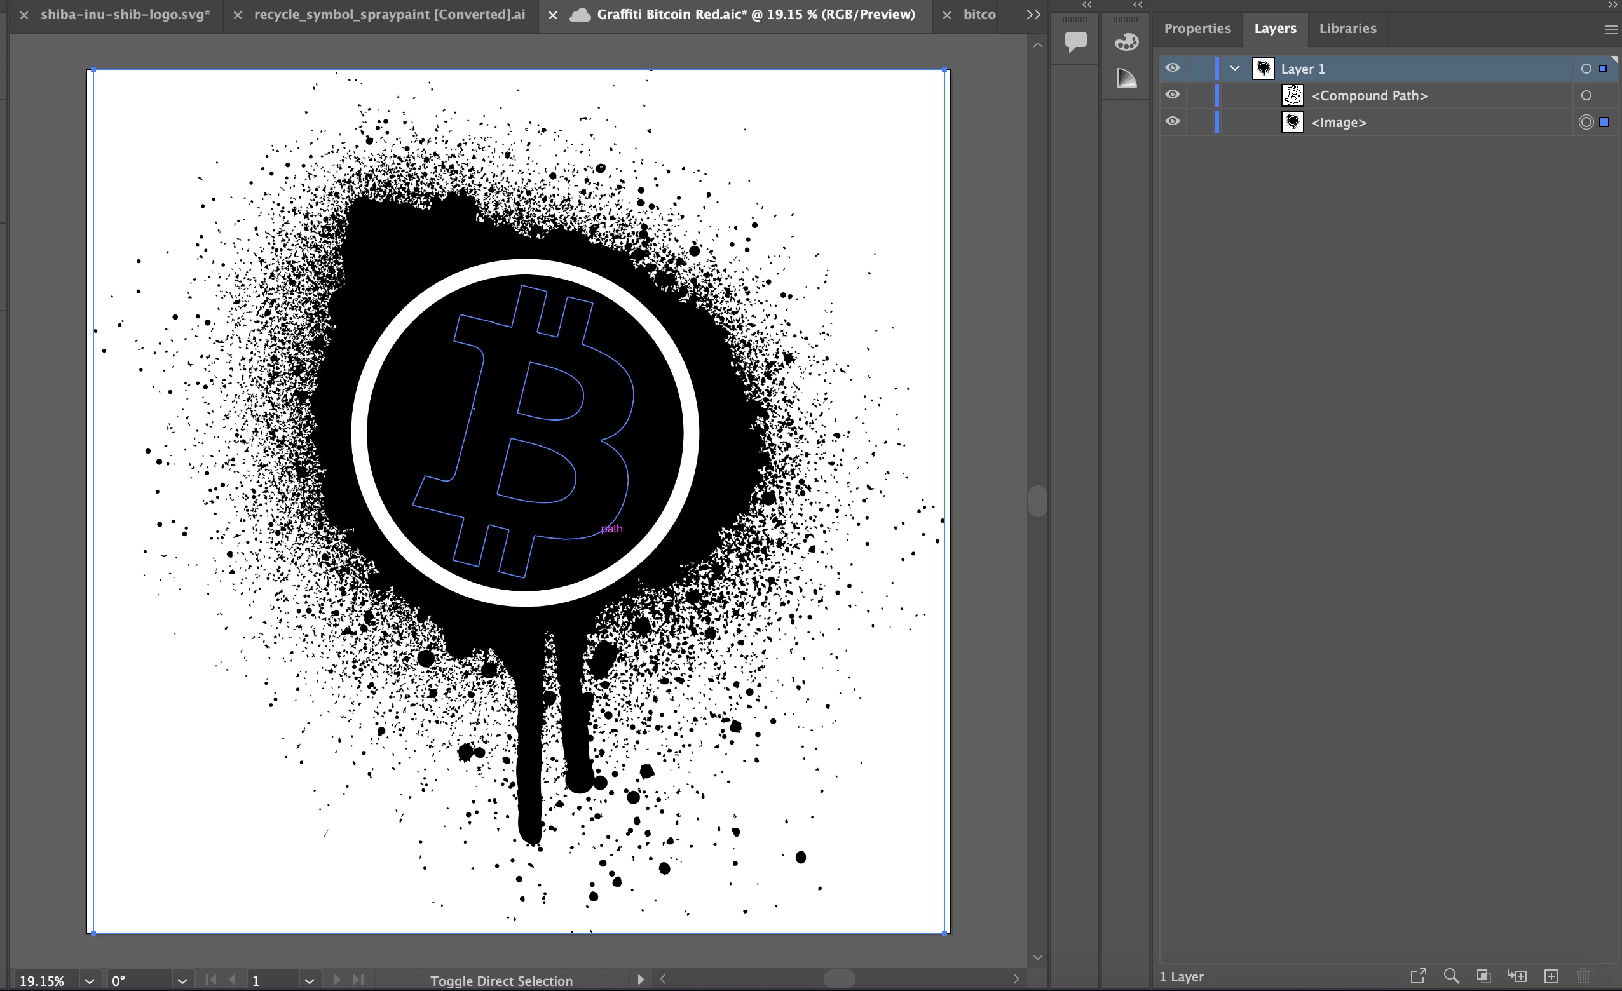The width and height of the screenshot is (1622, 991).
Task: Click Make/Release Clipping Mask icon
Action: (x=1483, y=976)
